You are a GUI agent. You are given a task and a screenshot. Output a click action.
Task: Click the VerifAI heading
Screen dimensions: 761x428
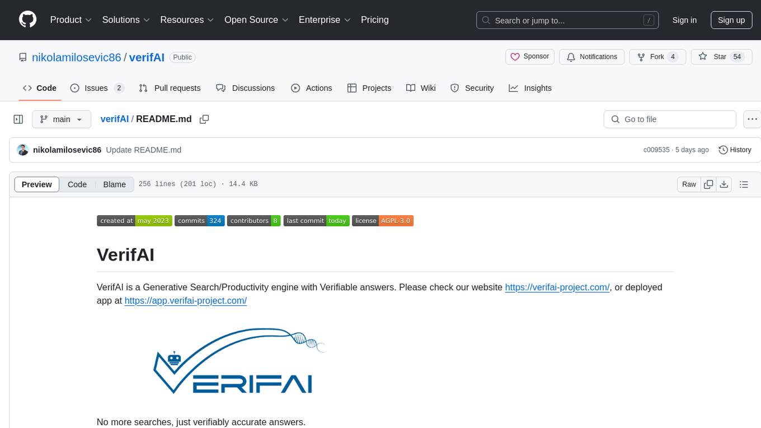pos(126,254)
